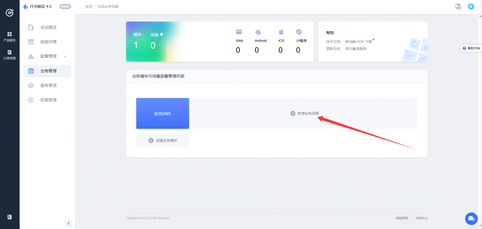
Task: Switch language with the CN icon
Action: click(458, 7)
